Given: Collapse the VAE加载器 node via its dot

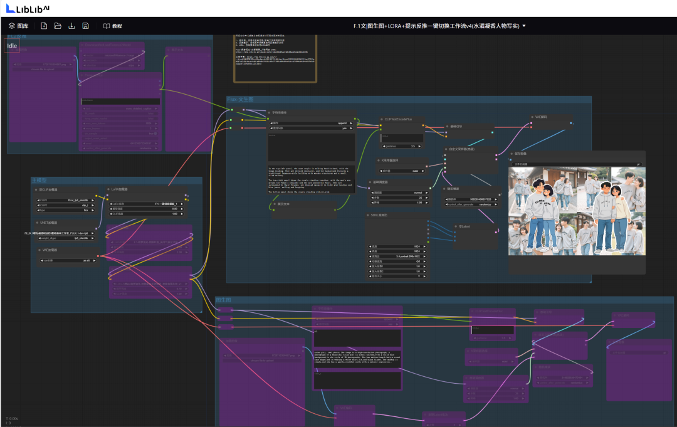Looking at the screenshot, I should tap(39, 250).
